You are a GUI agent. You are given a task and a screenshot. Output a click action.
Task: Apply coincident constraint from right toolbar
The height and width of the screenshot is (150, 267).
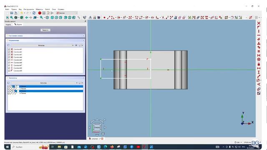[x=259, y=23]
